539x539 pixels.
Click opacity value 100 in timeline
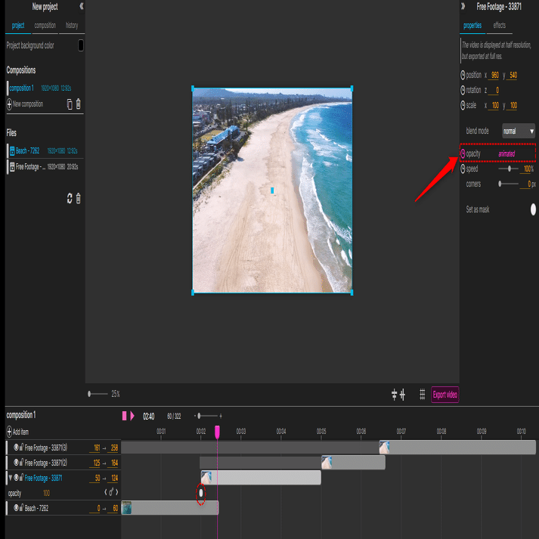coord(46,493)
